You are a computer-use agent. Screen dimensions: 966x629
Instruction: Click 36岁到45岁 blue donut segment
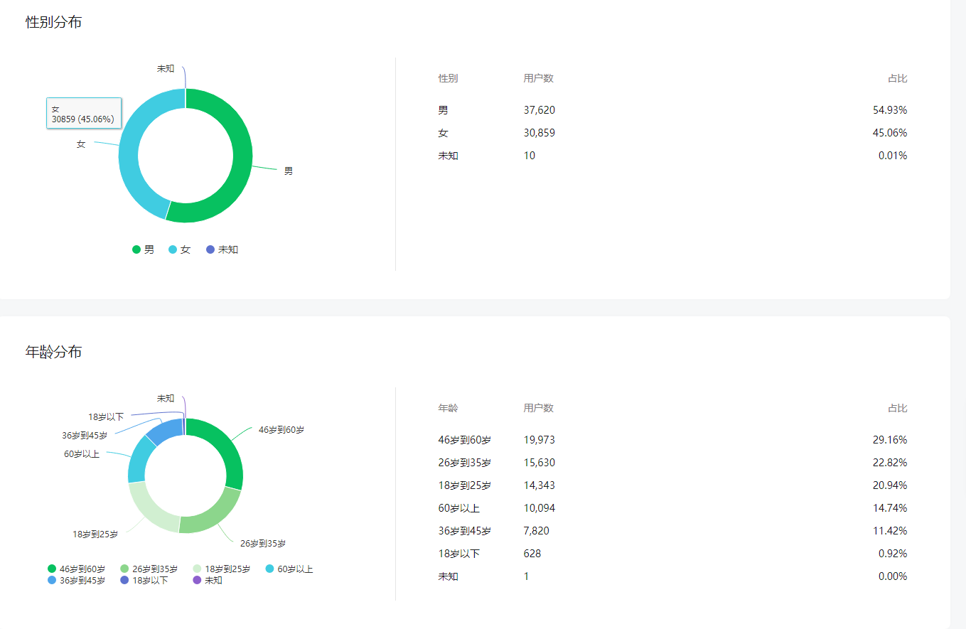coord(165,431)
